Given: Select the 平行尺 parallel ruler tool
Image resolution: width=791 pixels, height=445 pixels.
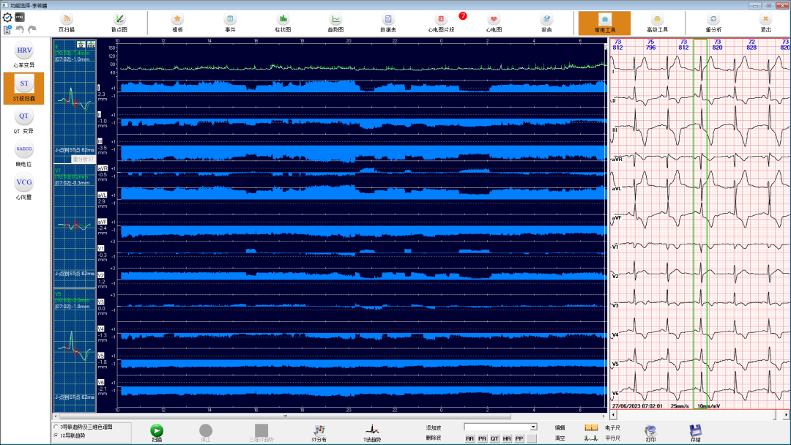Looking at the screenshot, I should point(602,438).
